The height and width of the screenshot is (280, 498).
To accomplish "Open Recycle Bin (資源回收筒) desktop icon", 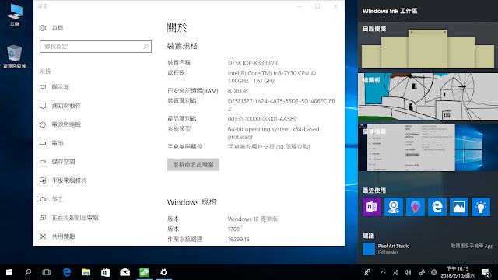I will pos(14,57).
